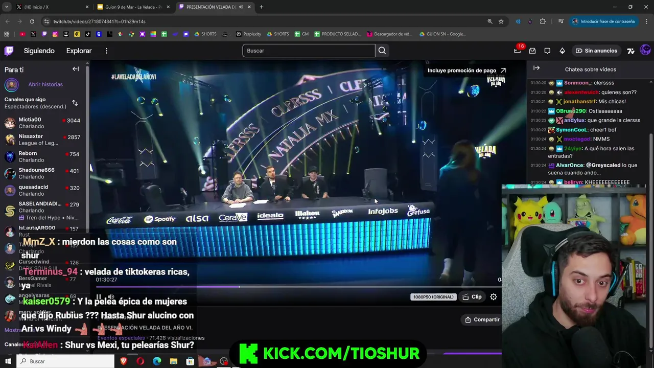654x368 pixels.
Task: Open a new browser tab
Action: 262,7
